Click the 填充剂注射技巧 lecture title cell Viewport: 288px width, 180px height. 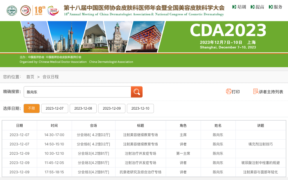(260, 144)
